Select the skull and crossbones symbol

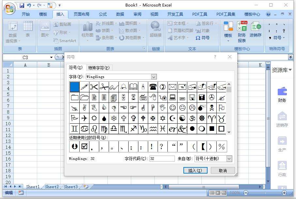pos(212,108)
